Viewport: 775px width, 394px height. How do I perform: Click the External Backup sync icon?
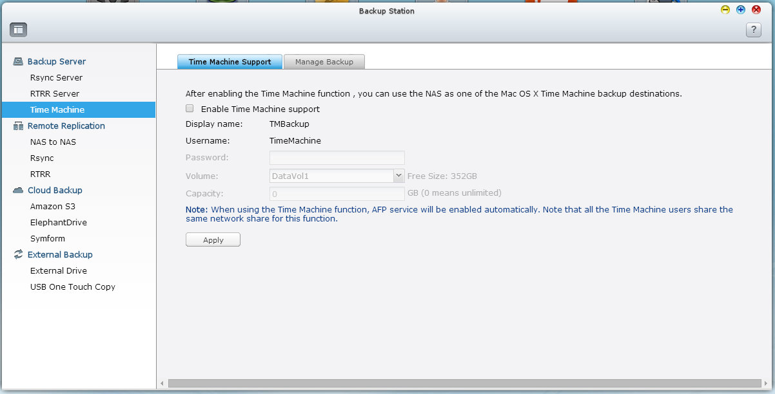pos(18,255)
